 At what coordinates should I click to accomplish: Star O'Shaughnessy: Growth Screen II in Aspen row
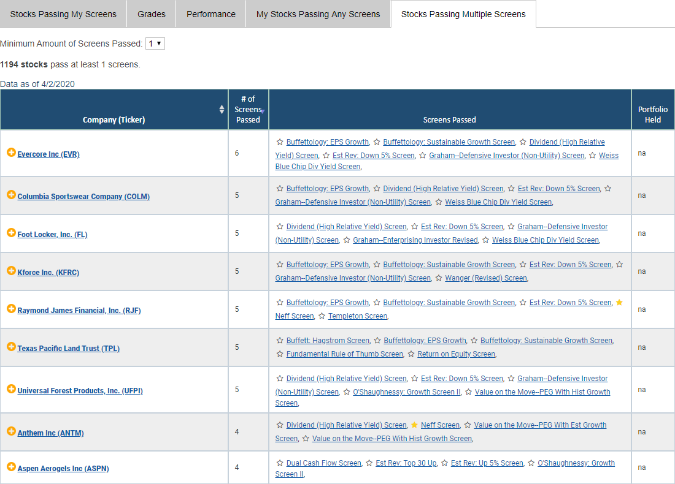pos(531,463)
